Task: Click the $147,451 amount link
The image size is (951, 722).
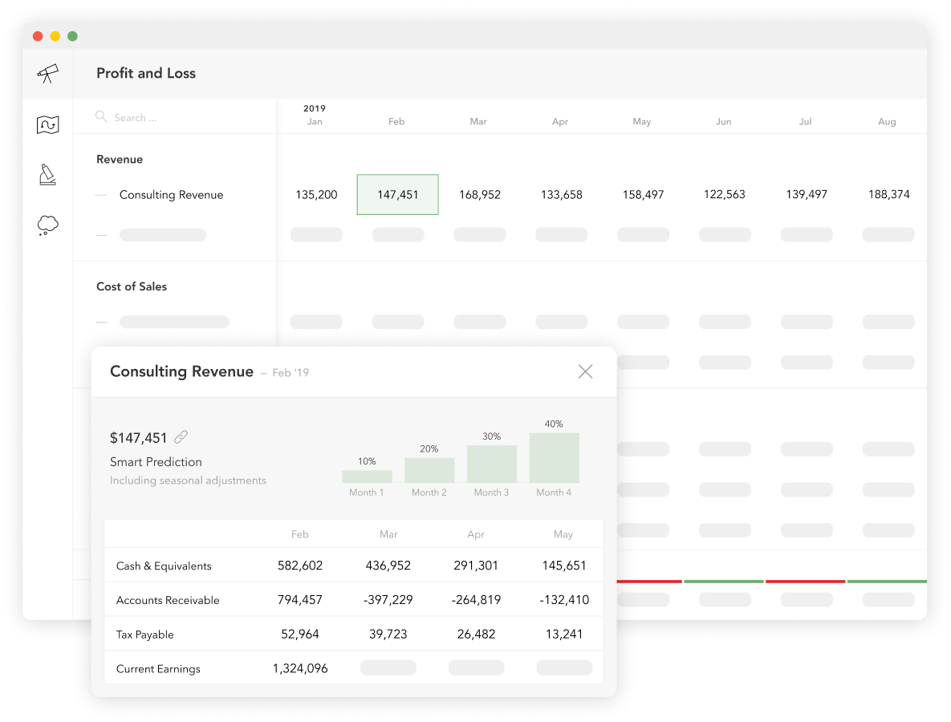Action: [x=138, y=436]
